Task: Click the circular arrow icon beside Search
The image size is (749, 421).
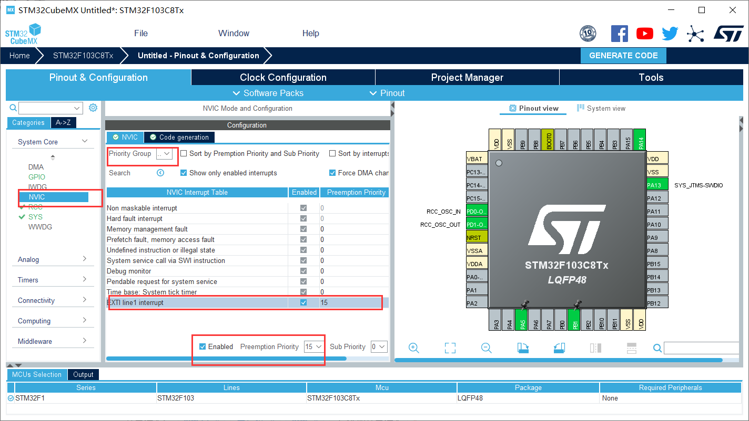Action: tap(160, 173)
